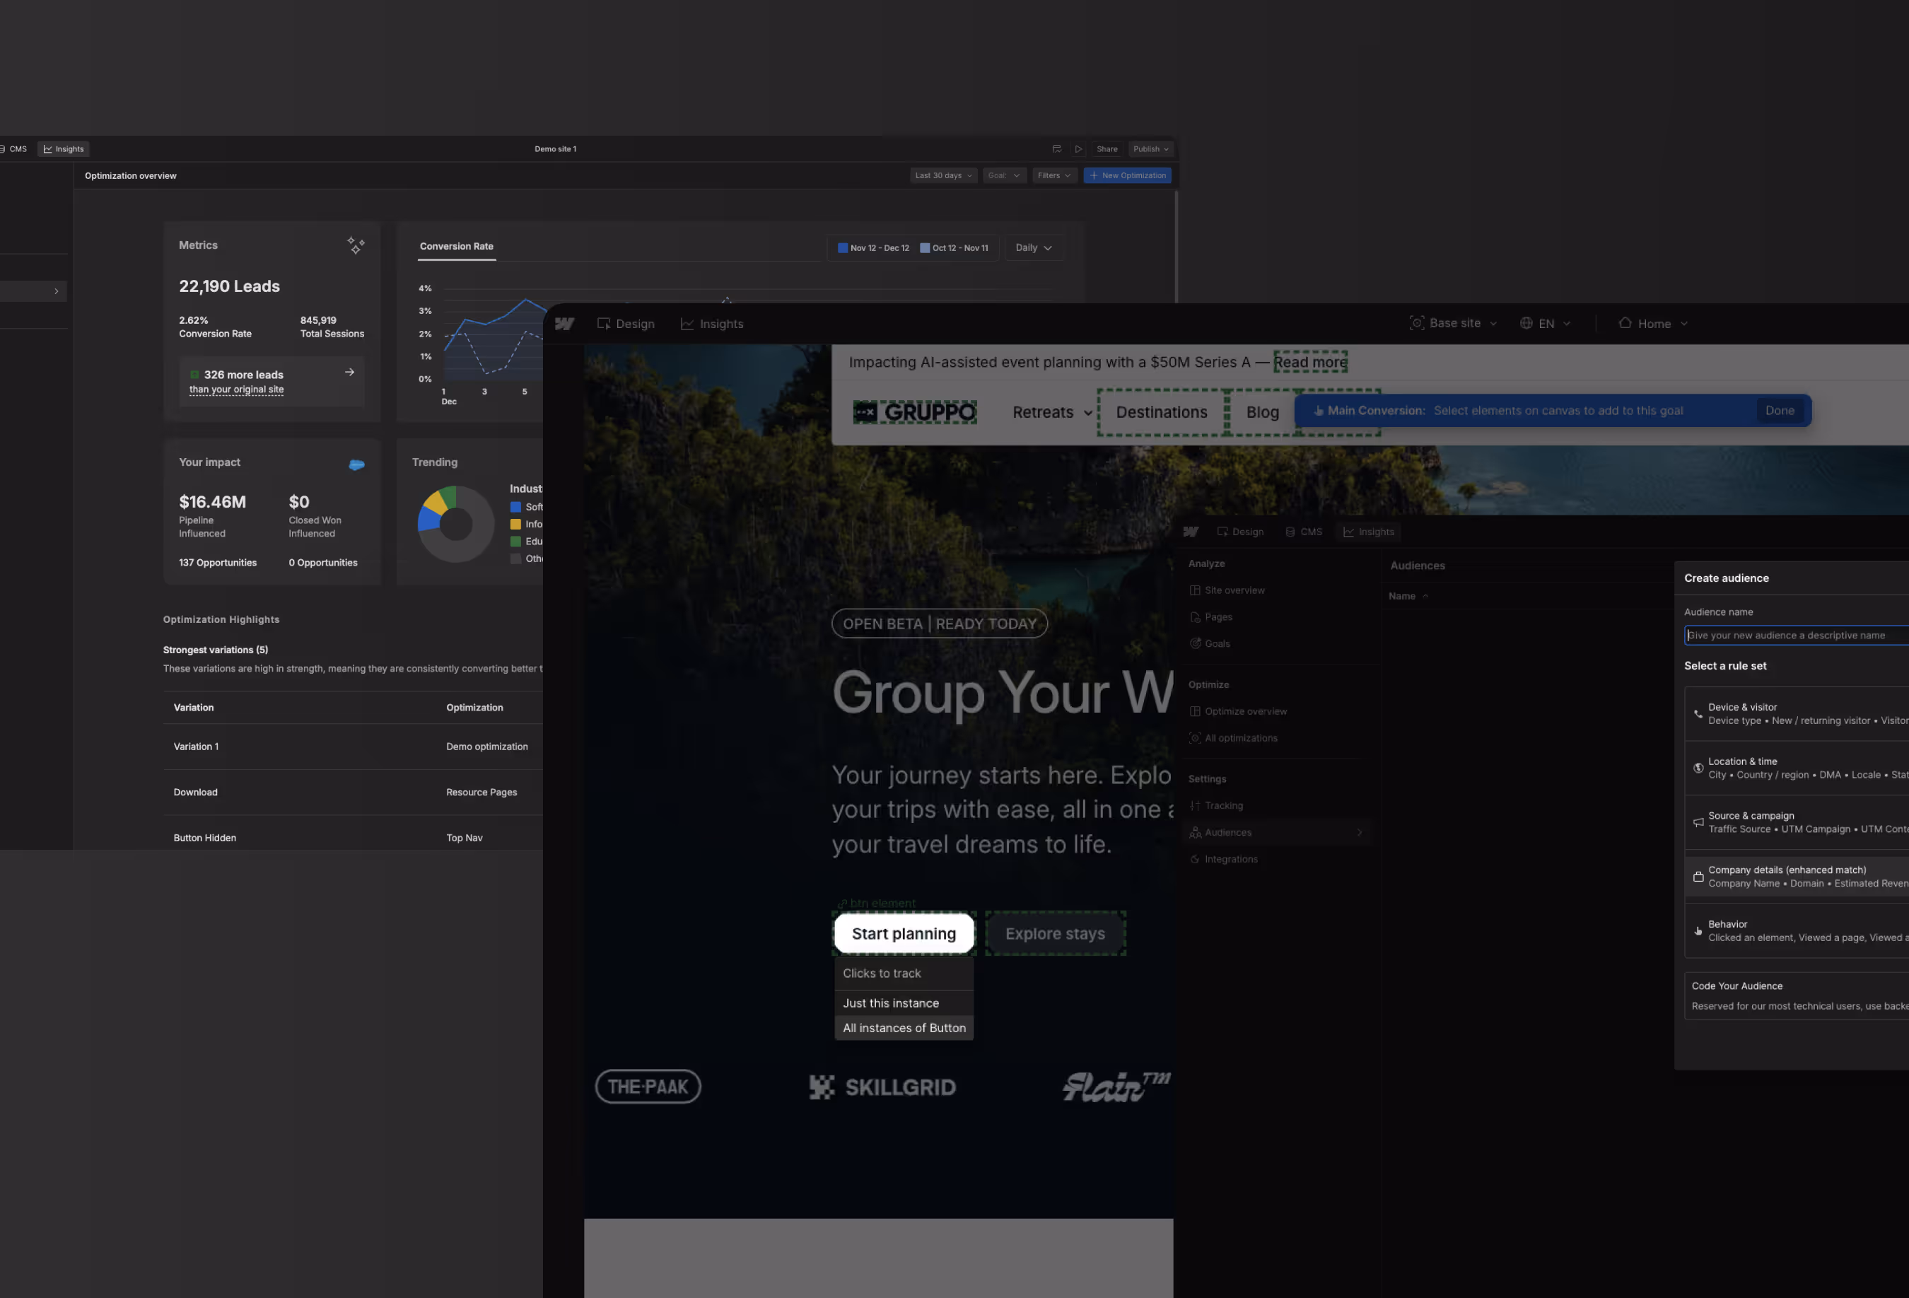Click the AI sparkle icon in Metrics
Image resolution: width=1909 pixels, height=1298 pixels.
[356, 245]
